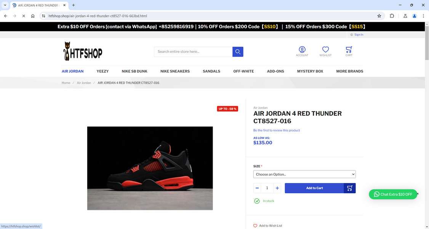Open a new browser tab with plus
This screenshot has height=229, width=429.
pos(73,5)
